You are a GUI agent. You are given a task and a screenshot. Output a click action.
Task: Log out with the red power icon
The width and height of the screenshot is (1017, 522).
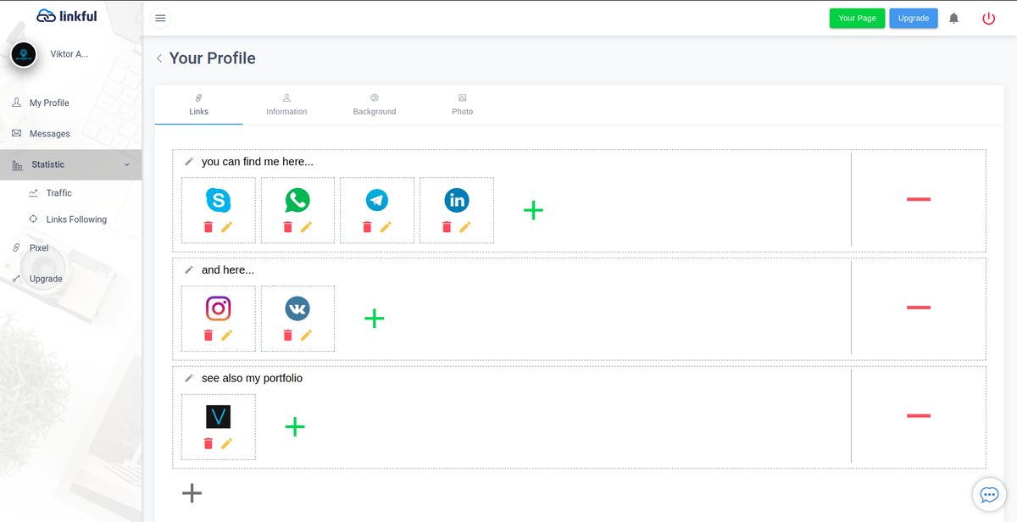pos(988,18)
